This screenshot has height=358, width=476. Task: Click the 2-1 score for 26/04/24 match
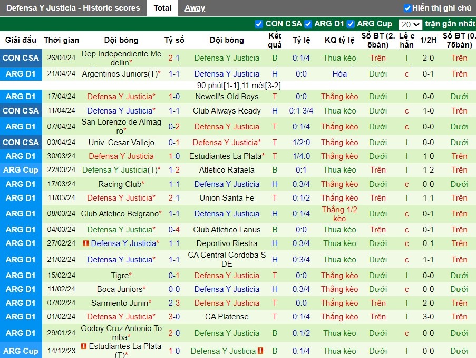click(174, 58)
